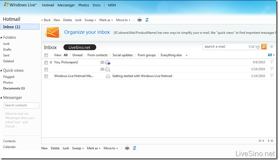Screen dimensions: 278x160
Task: Open the Junk folder in sidebar
Action: [6, 44]
